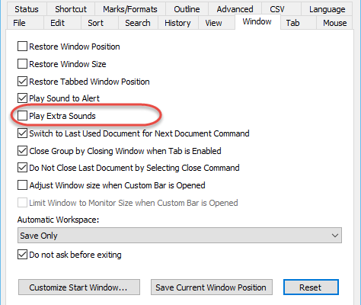The image size is (361, 305).
Task: Switch to the Mouse tab
Action: click(334, 23)
